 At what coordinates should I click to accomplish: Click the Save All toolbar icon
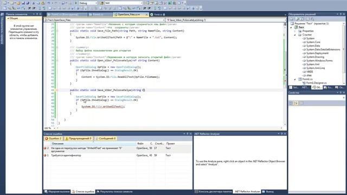point(28,3)
